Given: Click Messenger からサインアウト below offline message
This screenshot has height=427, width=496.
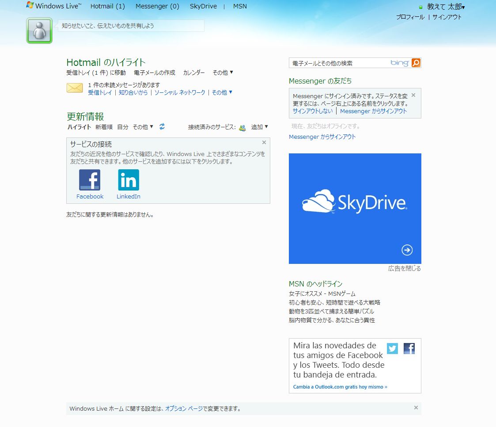Looking at the screenshot, I should (x=322, y=137).
